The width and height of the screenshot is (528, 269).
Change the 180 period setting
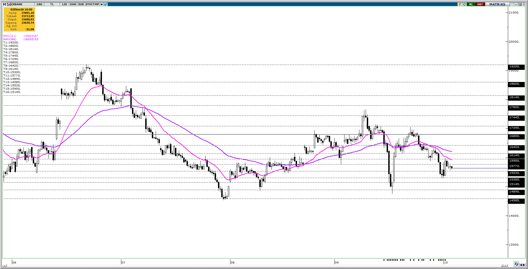pos(39,4)
